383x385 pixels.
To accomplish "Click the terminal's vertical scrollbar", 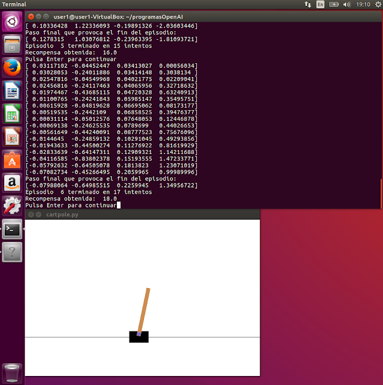I will tap(381, 192).
